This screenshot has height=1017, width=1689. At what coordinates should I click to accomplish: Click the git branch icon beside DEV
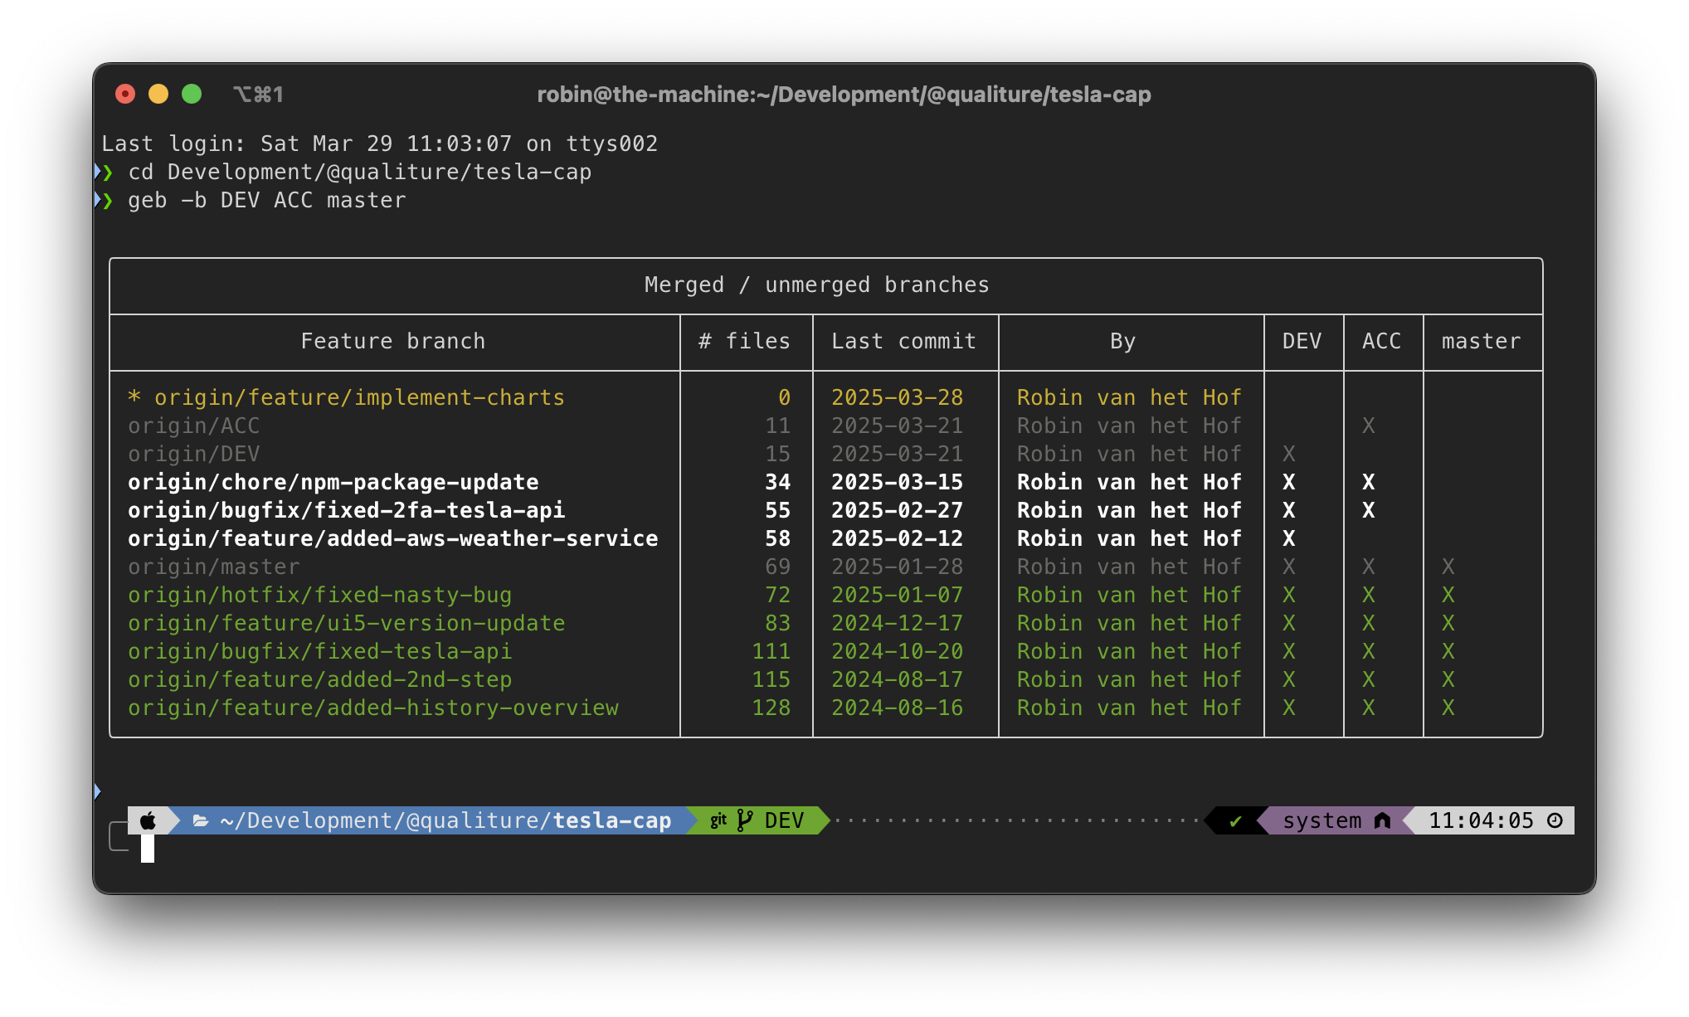pos(745,820)
